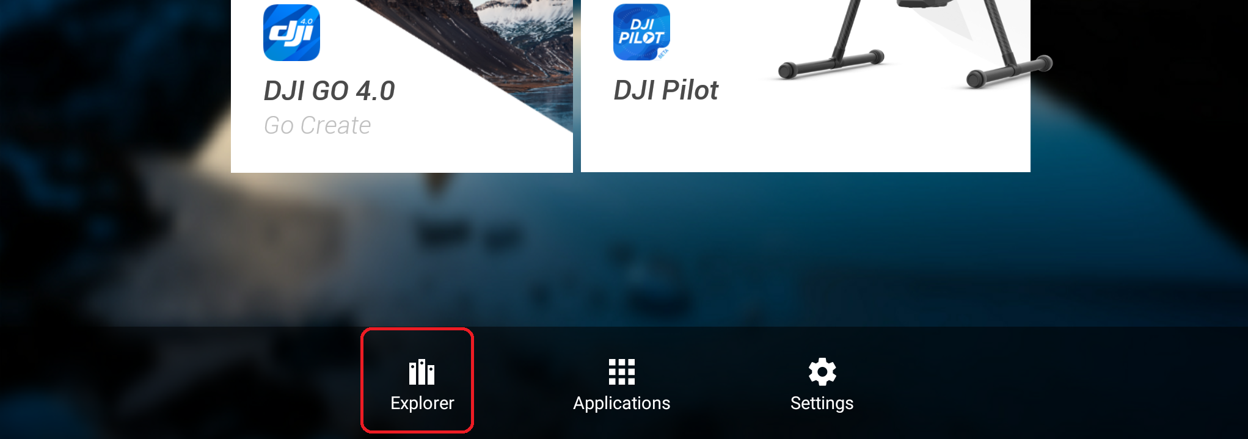Select the "DJI Pilot" title text
This screenshot has width=1248, height=439.
point(666,90)
